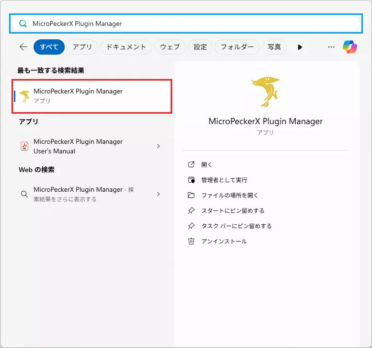Open the three-dots options menu
Screen dimensions: 372x348
pyautogui.click(x=331, y=47)
